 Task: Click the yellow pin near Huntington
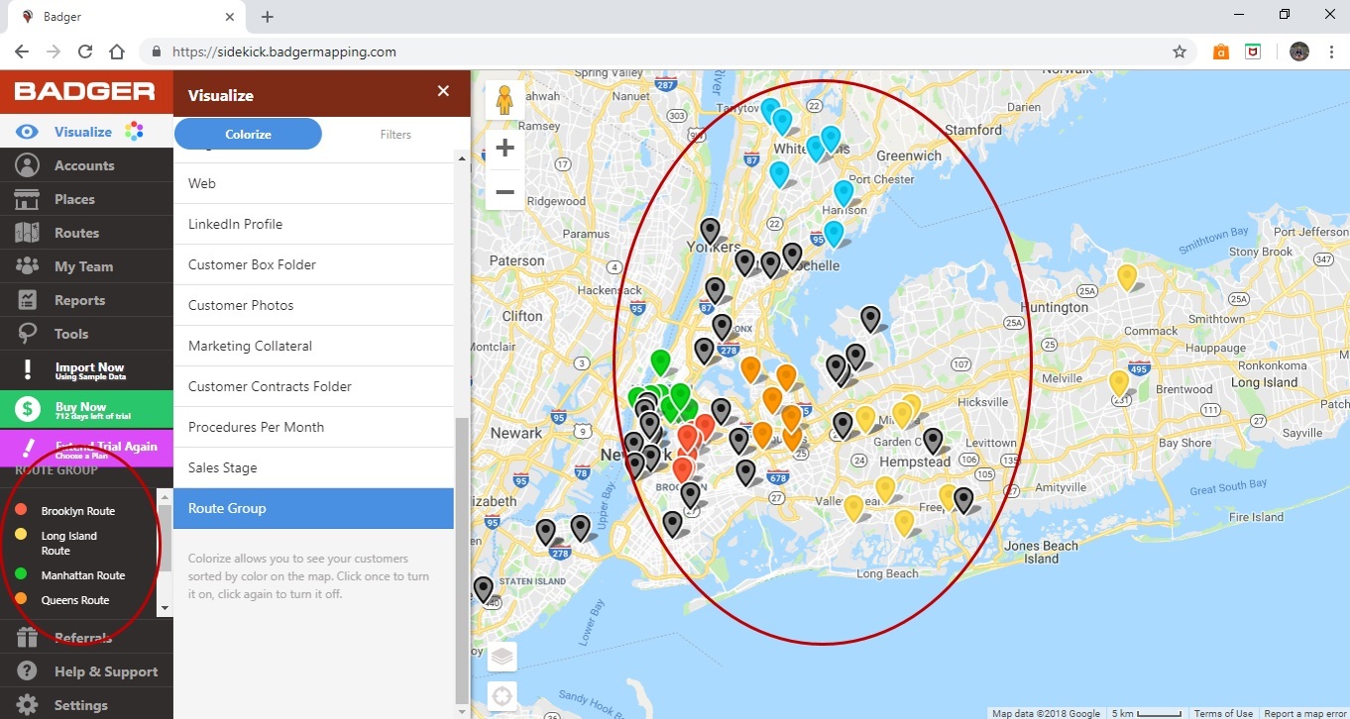(x=1126, y=276)
